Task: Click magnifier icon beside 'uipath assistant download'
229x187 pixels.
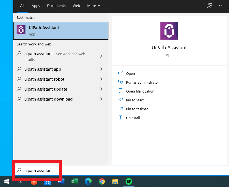Action: [x=19, y=99]
